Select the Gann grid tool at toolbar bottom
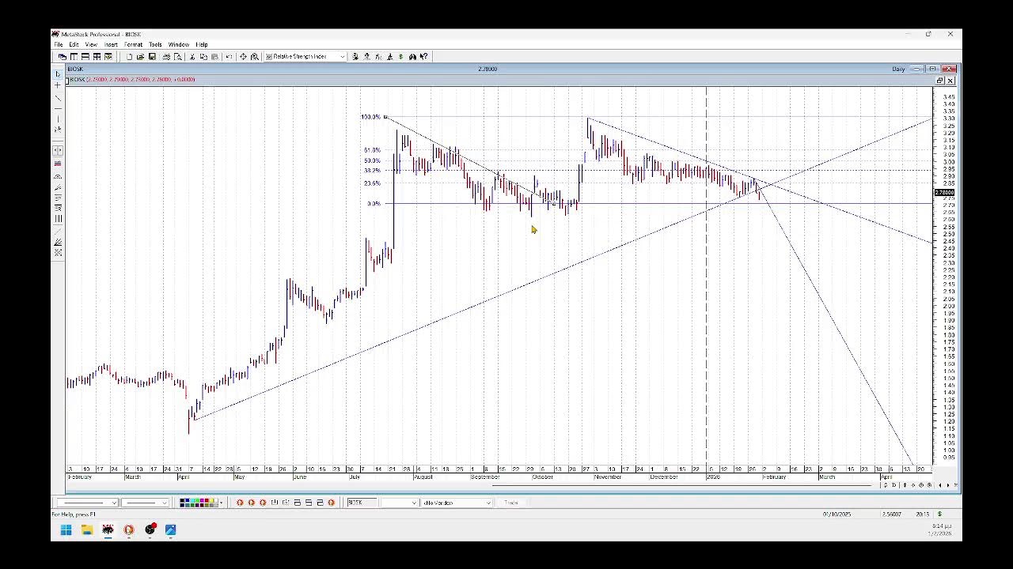 pyautogui.click(x=58, y=253)
